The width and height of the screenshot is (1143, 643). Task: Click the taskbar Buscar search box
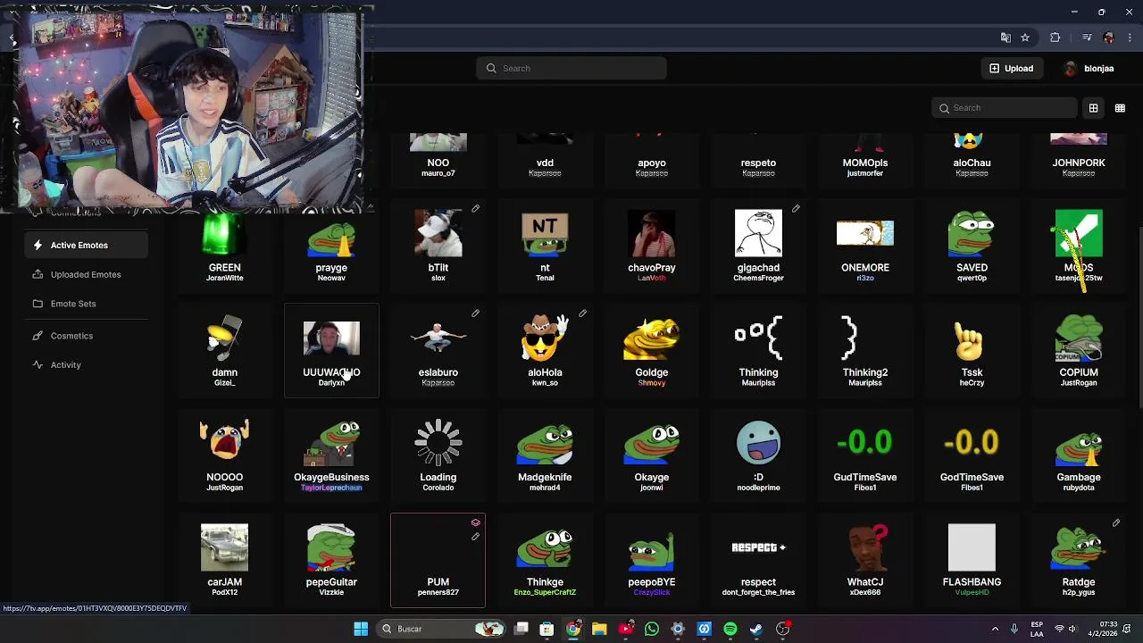click(x=440, y=629)
